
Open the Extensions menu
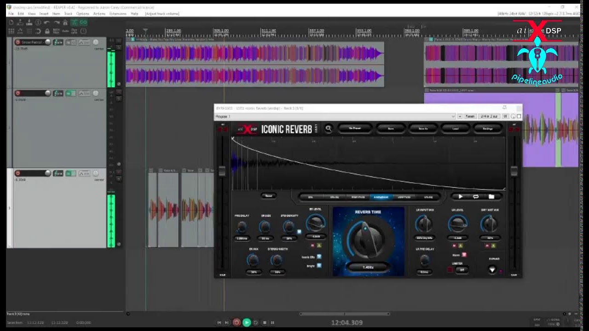pyautogui.click(x=118, y=14)
